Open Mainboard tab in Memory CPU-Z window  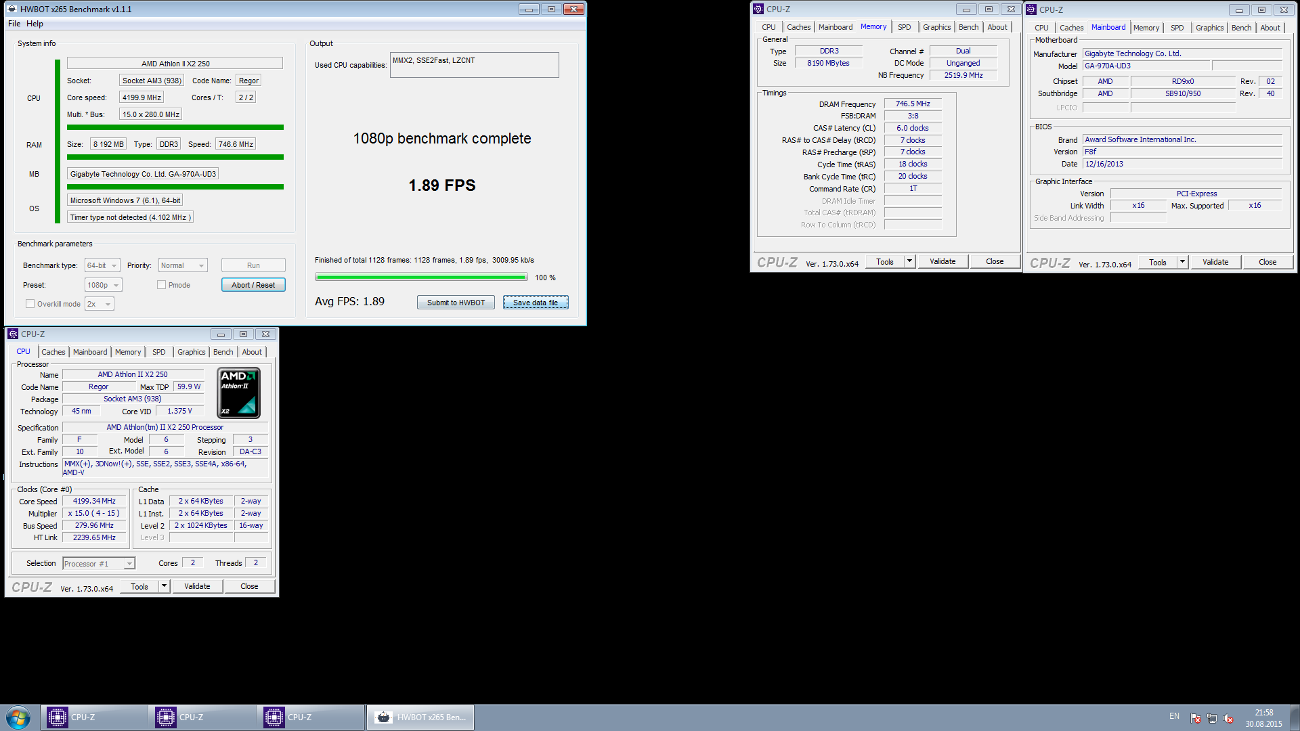tap(835, 27)
